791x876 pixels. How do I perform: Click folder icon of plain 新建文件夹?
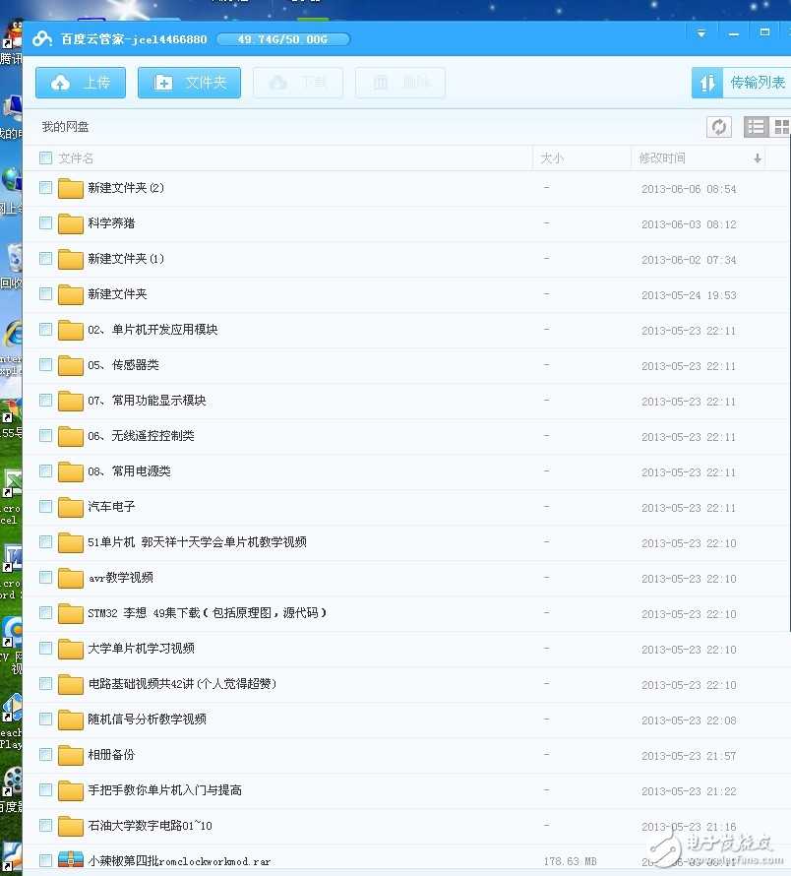[x=71, y=294]
